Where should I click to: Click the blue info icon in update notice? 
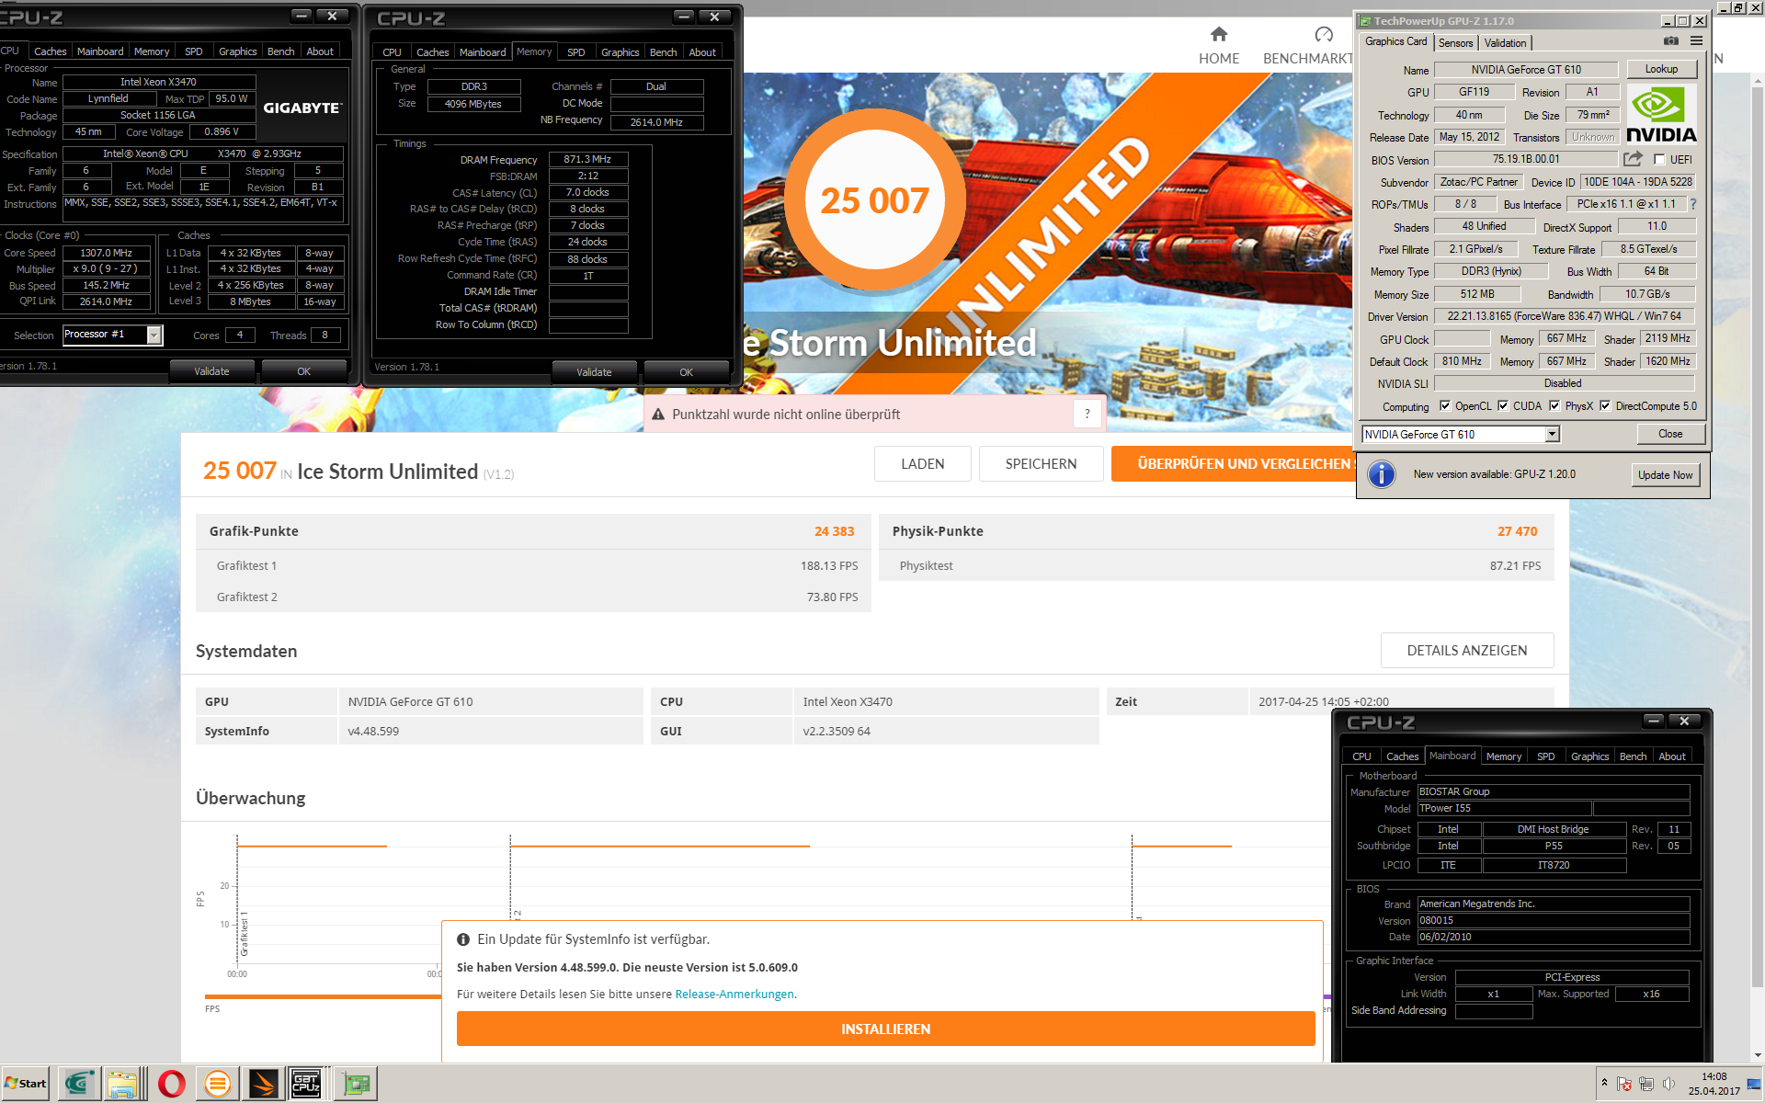click(1381, 474)
